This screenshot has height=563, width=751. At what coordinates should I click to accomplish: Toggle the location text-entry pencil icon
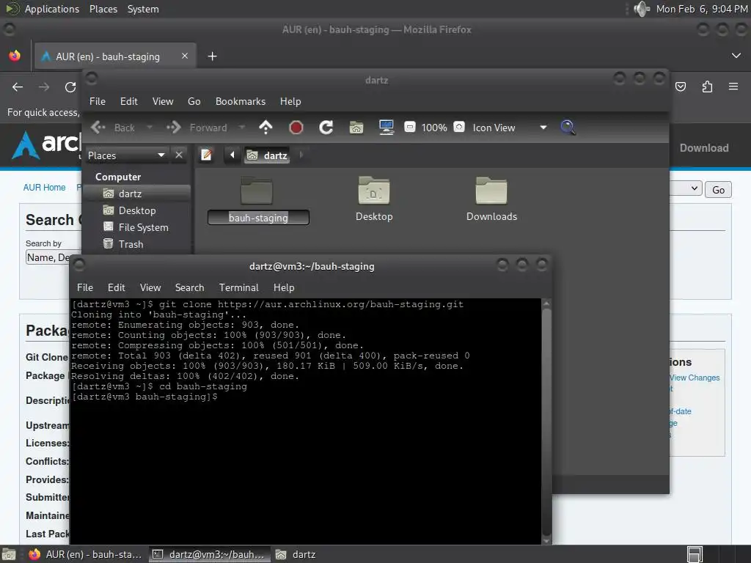206,155
